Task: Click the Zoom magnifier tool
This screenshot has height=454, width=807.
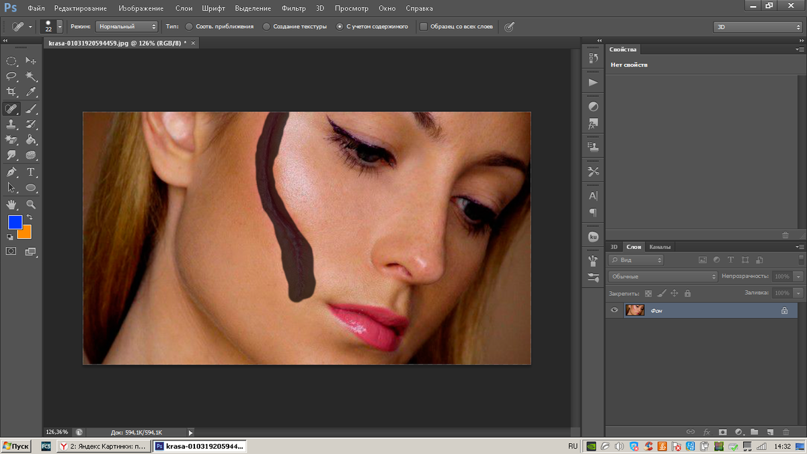Action: coord(31,204)
